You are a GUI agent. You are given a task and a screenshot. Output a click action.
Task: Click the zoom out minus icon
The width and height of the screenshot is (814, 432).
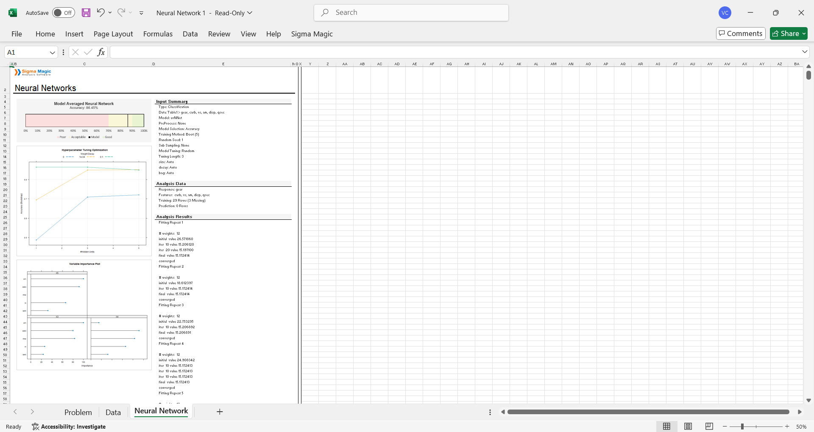(725, 426)
